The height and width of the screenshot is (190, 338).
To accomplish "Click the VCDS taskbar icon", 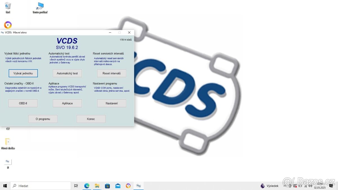I will [x=139, y=186].
